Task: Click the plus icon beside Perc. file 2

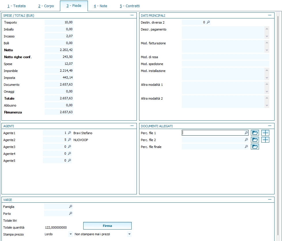Action: click(265, 140)
